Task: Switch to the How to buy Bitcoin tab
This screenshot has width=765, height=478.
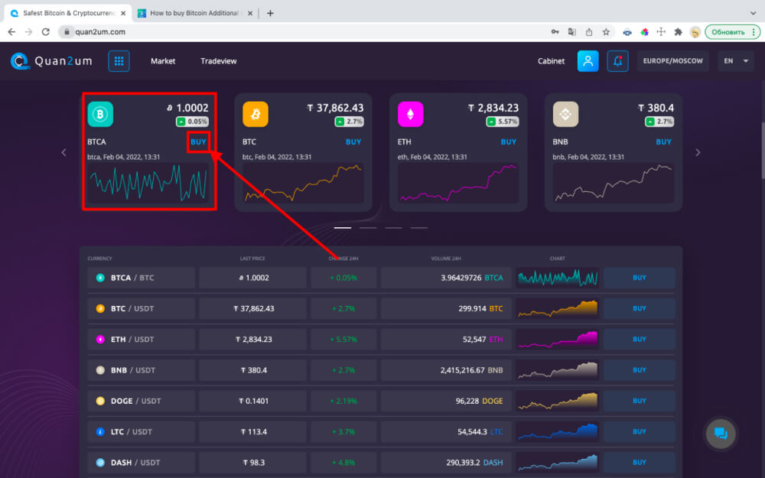Action: click(x=195, y=13)
